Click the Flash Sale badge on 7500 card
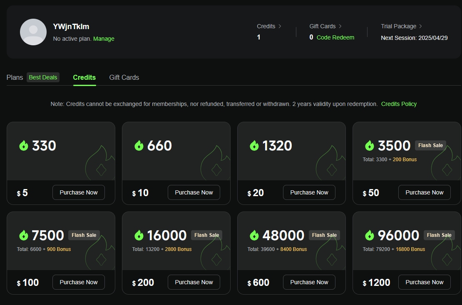This screenshot has height=305, width=462. (84, 235)
